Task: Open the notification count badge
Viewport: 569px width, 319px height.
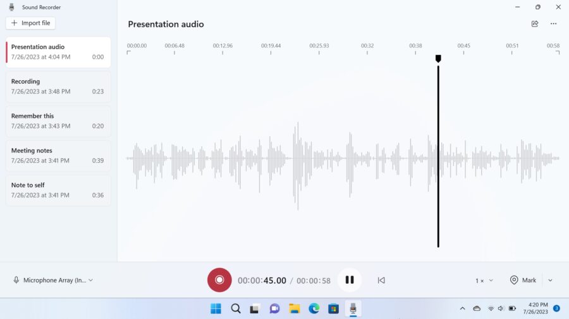Action: (x=556, y=308)
